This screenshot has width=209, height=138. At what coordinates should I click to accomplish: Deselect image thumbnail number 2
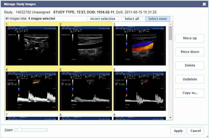click(x=86, y=46)
